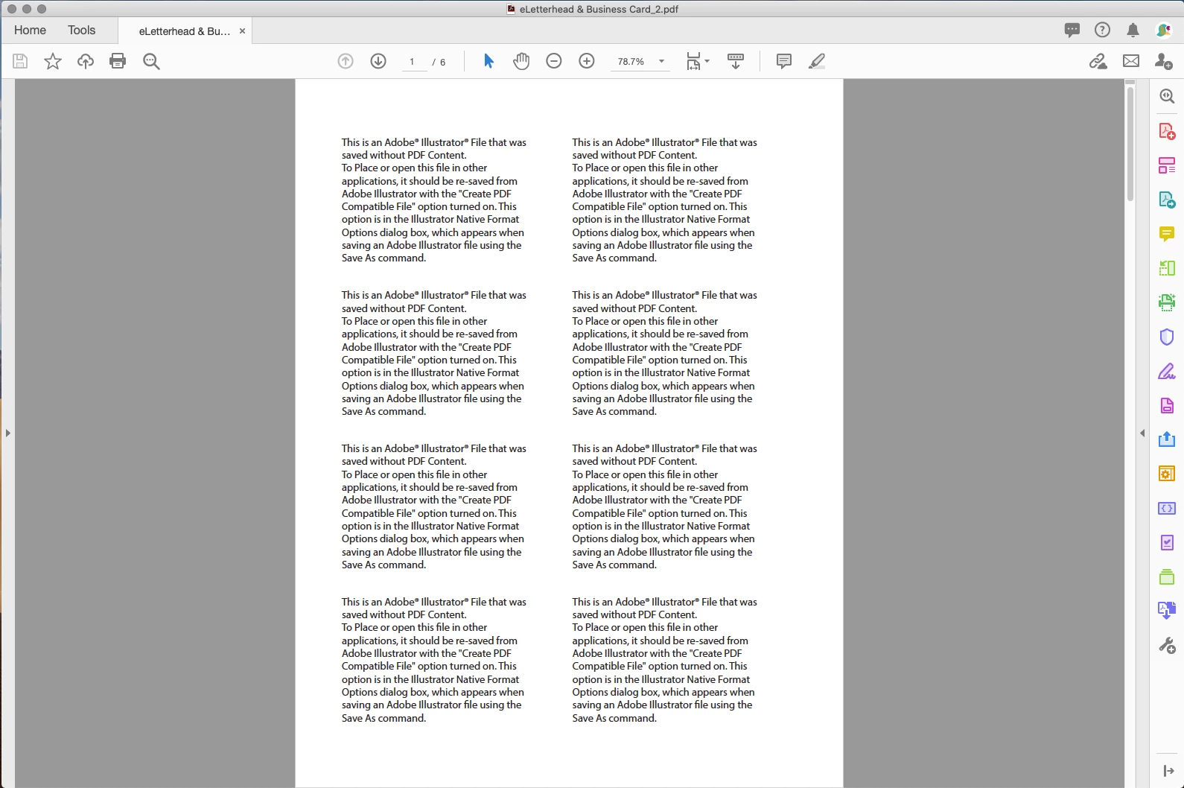Select the Highlight text pen tool

click(x=817, y=61)
